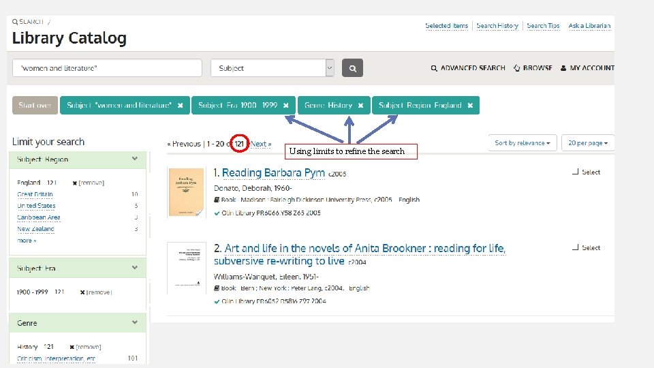Image resolution: width=654 pixels, height=368 pixels.
Task: Click in the search query input field
Action: tap(107, 68)
